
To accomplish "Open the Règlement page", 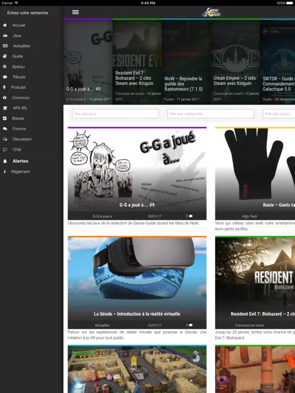I will coord(20,172).
